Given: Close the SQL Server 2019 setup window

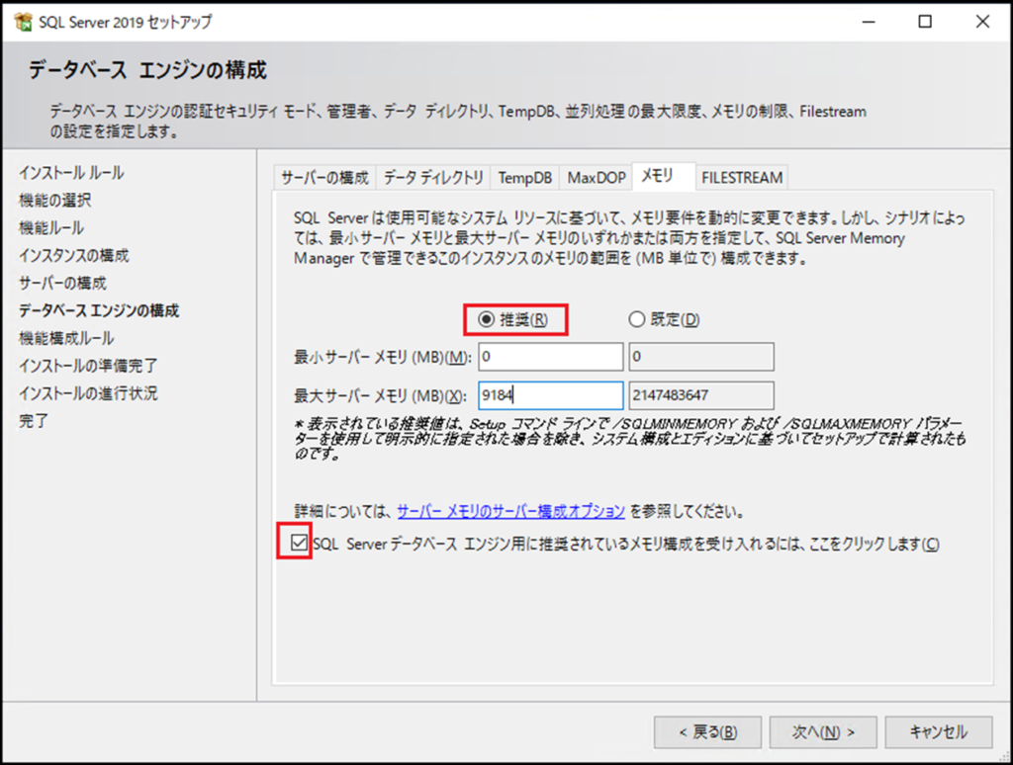Looking at the screenshot, I should pyautogui.click(x=982, y=22).
